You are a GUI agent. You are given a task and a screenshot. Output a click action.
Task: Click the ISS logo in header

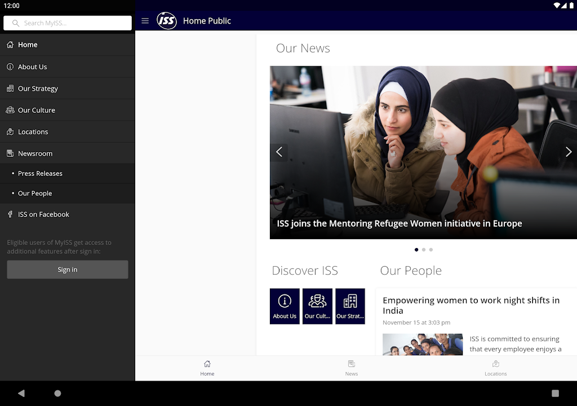(167, 21)
